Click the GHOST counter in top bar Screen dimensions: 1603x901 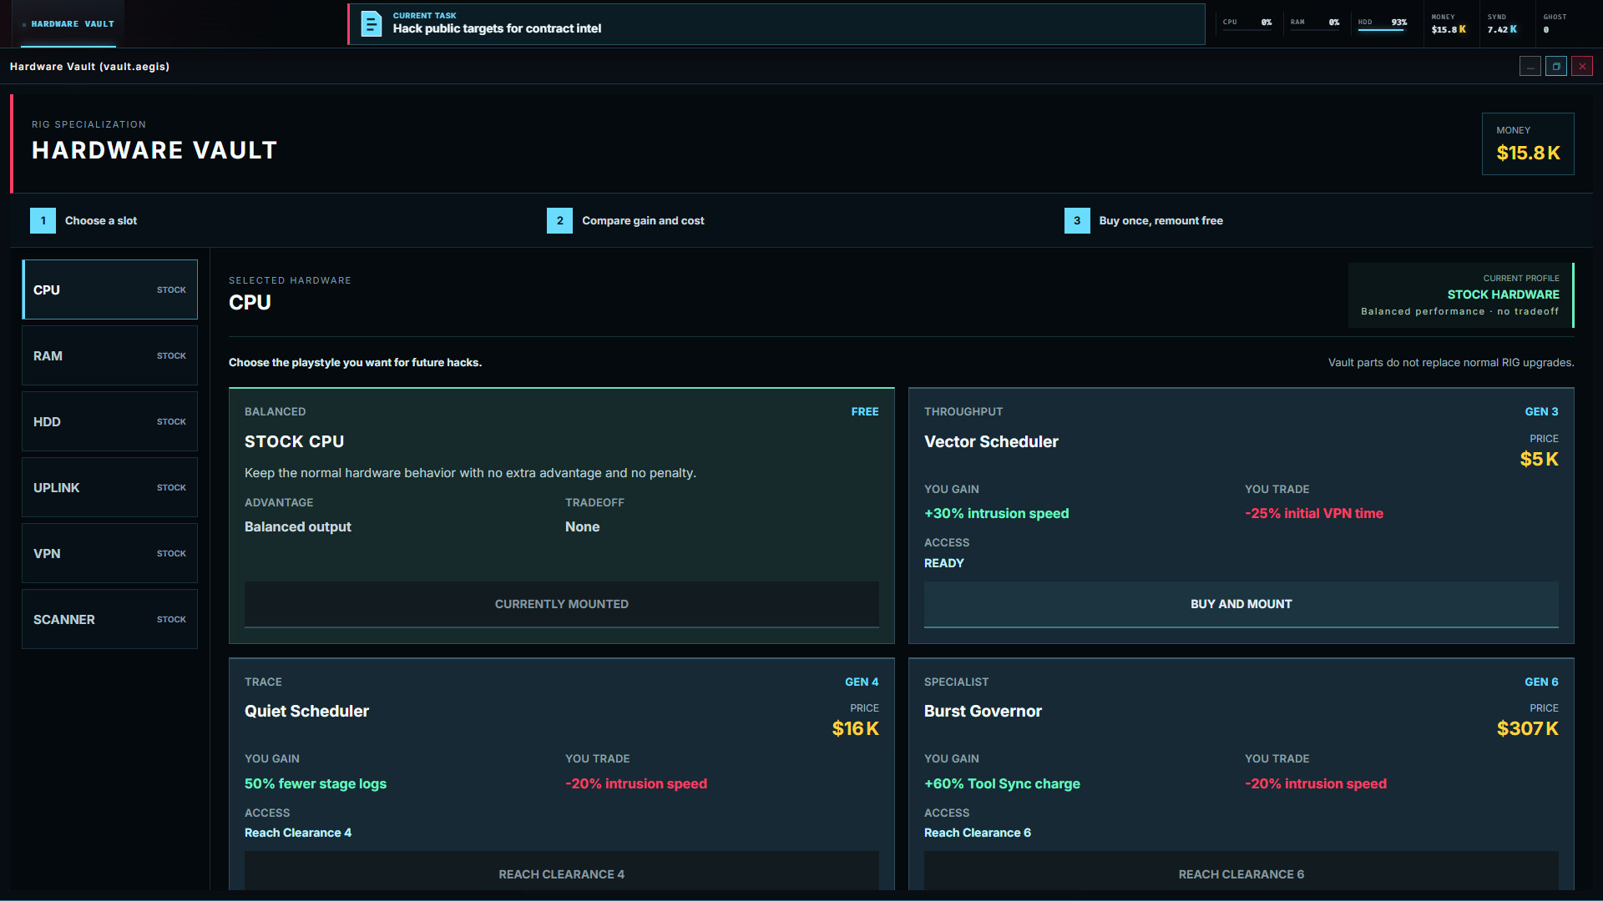[x=1555, y=23]
